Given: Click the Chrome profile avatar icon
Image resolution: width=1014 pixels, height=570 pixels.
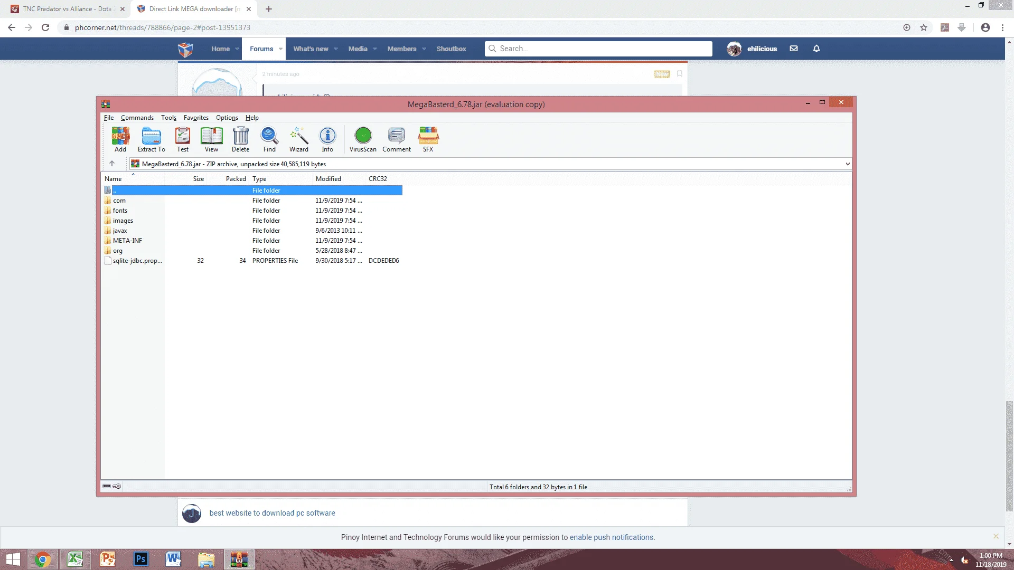Looking at the screenshot, I should click(x=985, y=27).
